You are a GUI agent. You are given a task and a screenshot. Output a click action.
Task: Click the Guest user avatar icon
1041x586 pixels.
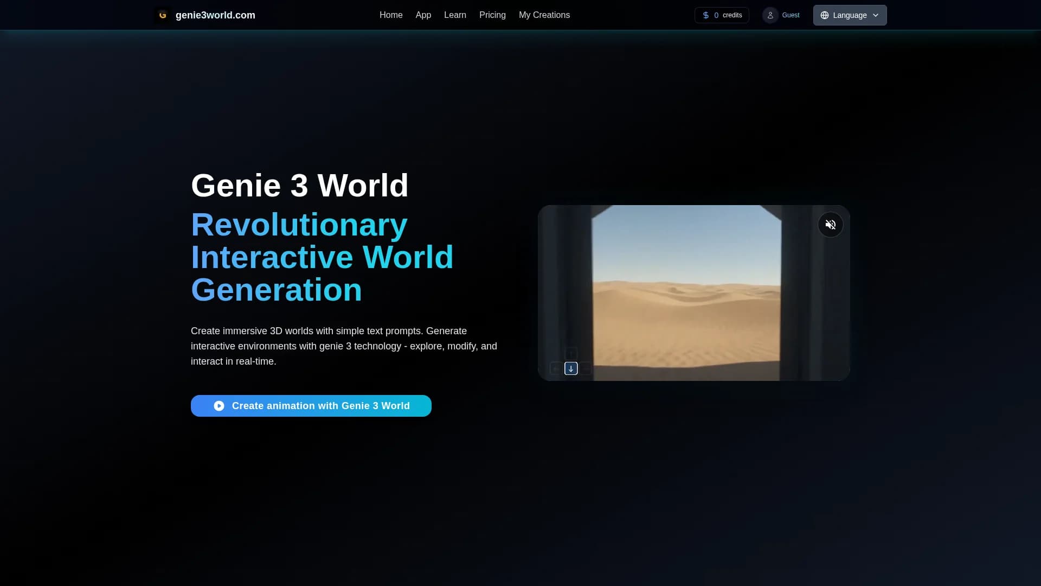(x=770, y=15)
